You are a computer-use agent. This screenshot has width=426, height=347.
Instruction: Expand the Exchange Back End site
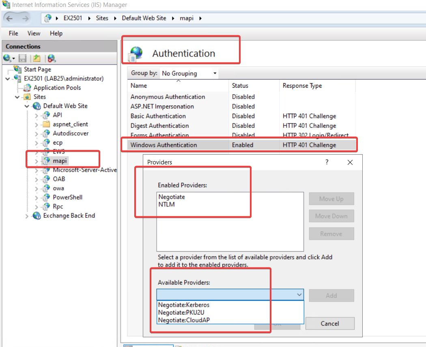27,216
